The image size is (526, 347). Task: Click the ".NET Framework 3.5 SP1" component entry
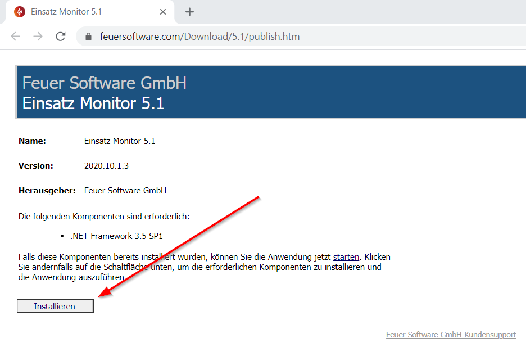tap(116, 236)
